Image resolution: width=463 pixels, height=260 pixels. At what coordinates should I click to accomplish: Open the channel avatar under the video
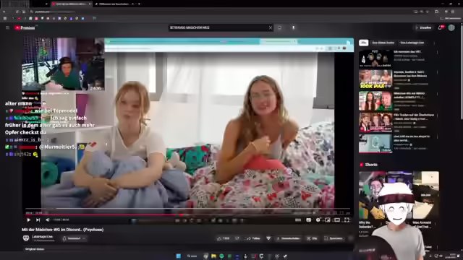(26, 238)
